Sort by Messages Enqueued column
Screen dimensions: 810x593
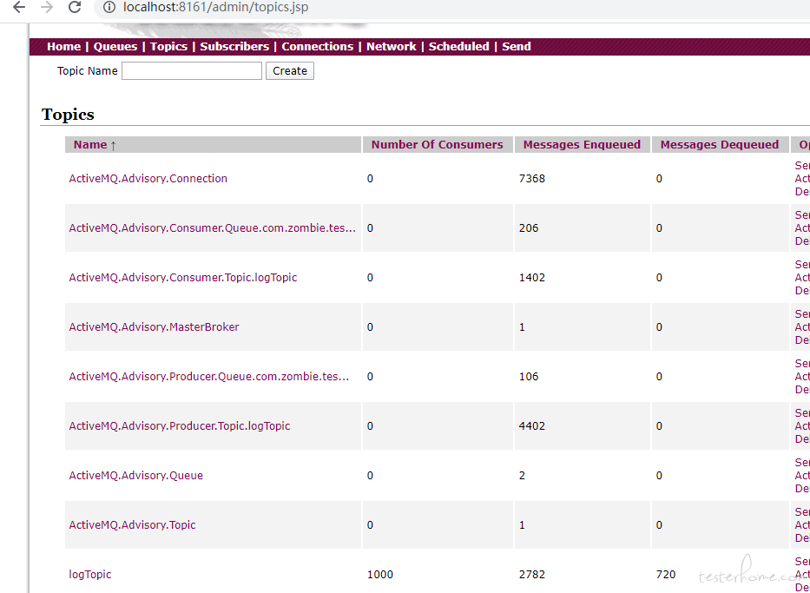(582, 145)
